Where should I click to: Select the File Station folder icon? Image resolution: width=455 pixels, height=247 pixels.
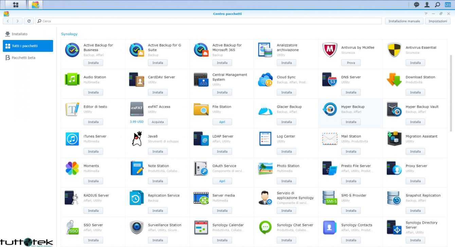click(201, 109)
